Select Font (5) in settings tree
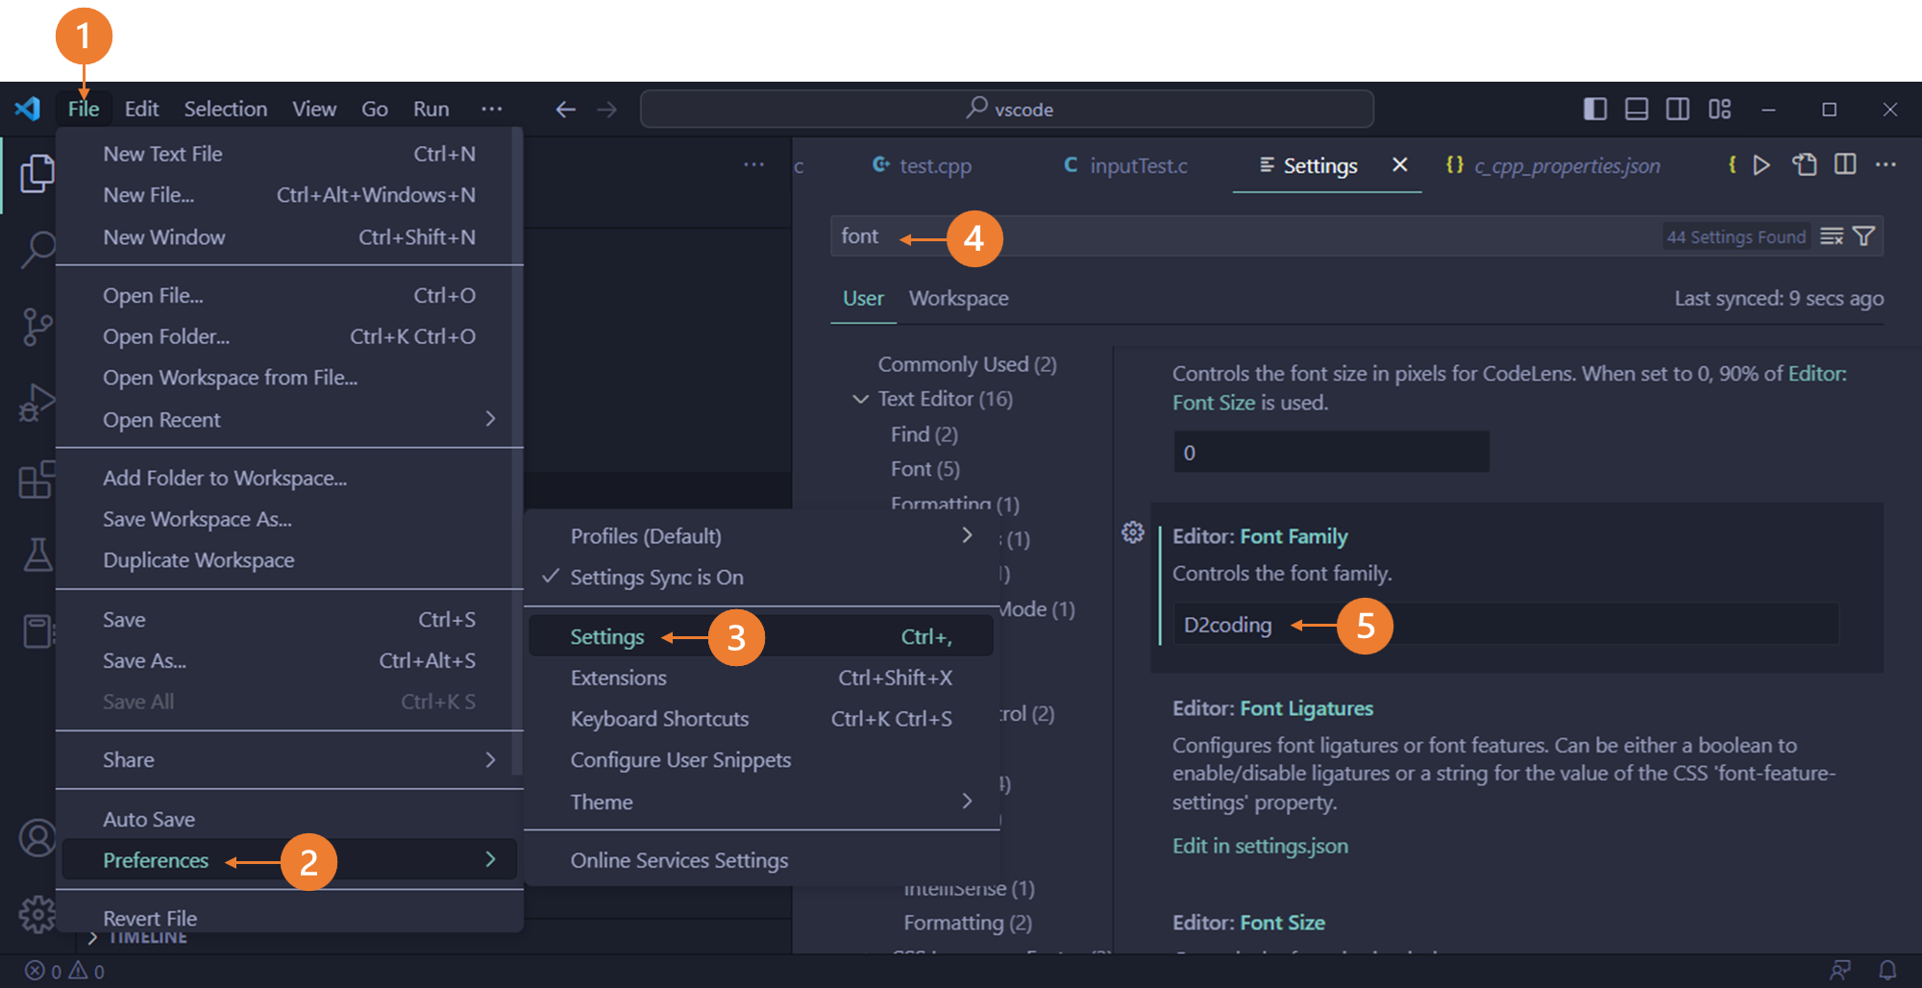1922x988 pixels. pyautogui.click(x=924, y=469)
